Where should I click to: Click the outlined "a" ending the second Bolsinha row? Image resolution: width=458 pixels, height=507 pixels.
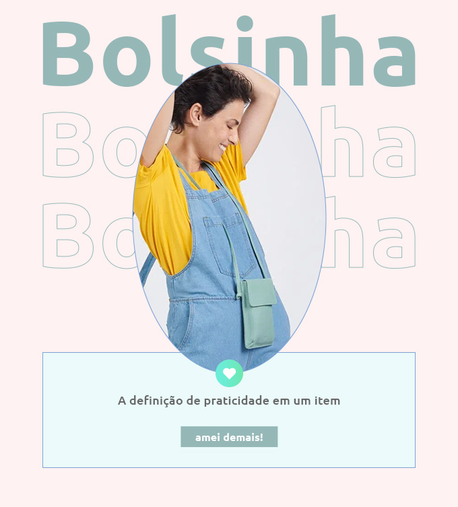tap(394, 152)
